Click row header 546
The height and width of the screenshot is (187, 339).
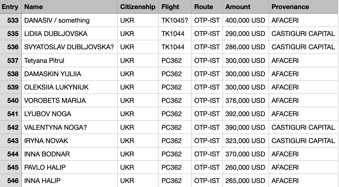click(11, 181)
